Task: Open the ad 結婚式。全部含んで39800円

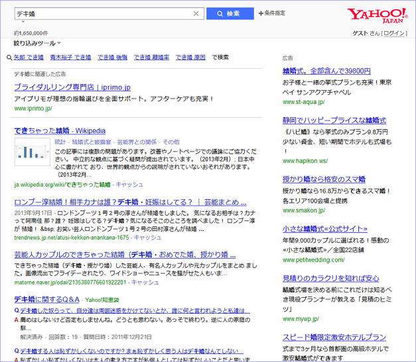Action: (x=326, y=71)
